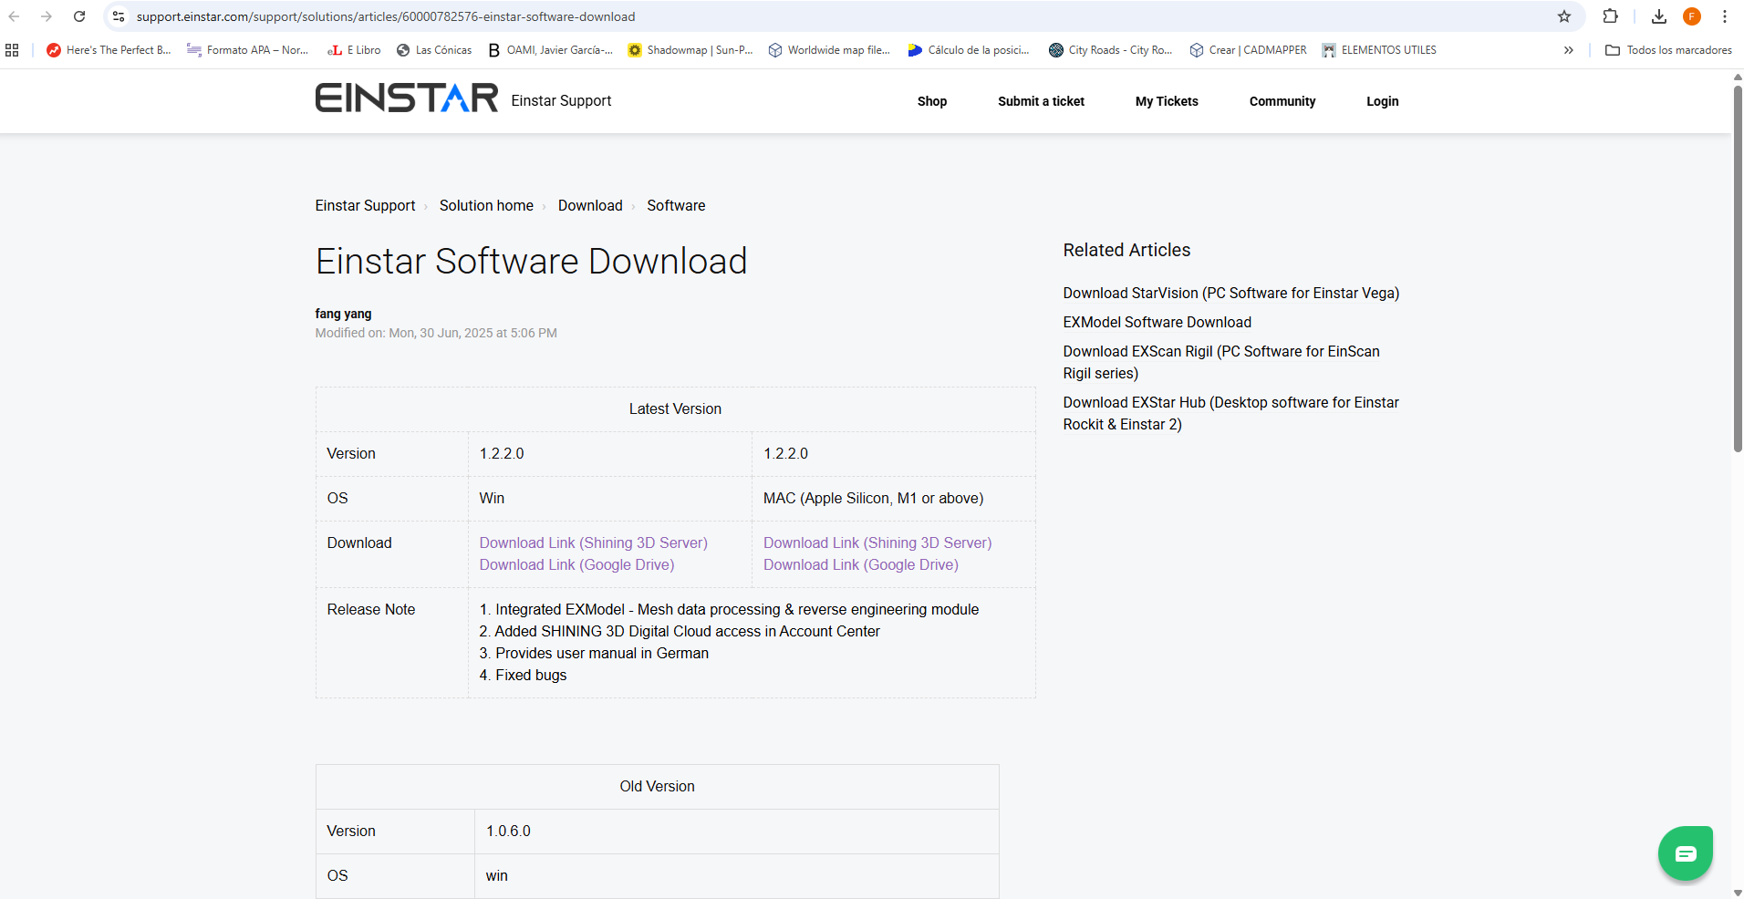Open MAC Shining 3D Server download link
The image size is (1744, 899).
coord(877,543)
